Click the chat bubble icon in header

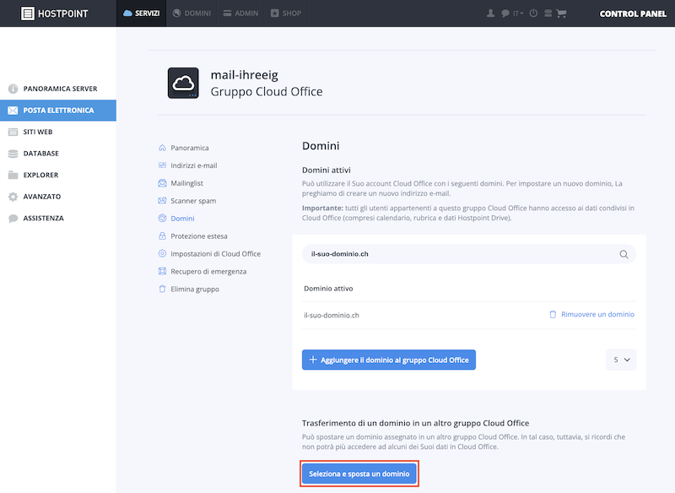505,14
